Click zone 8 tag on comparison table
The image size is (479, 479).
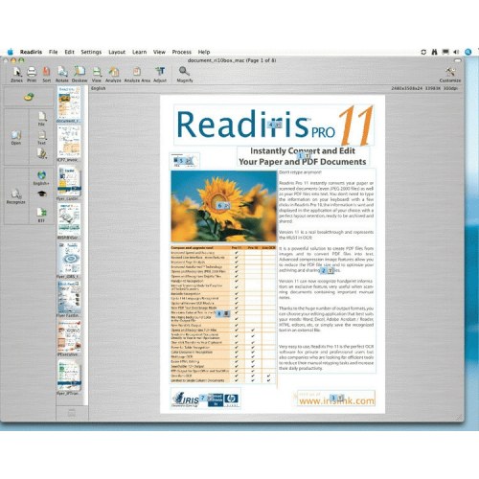click(x=223, y=313)
